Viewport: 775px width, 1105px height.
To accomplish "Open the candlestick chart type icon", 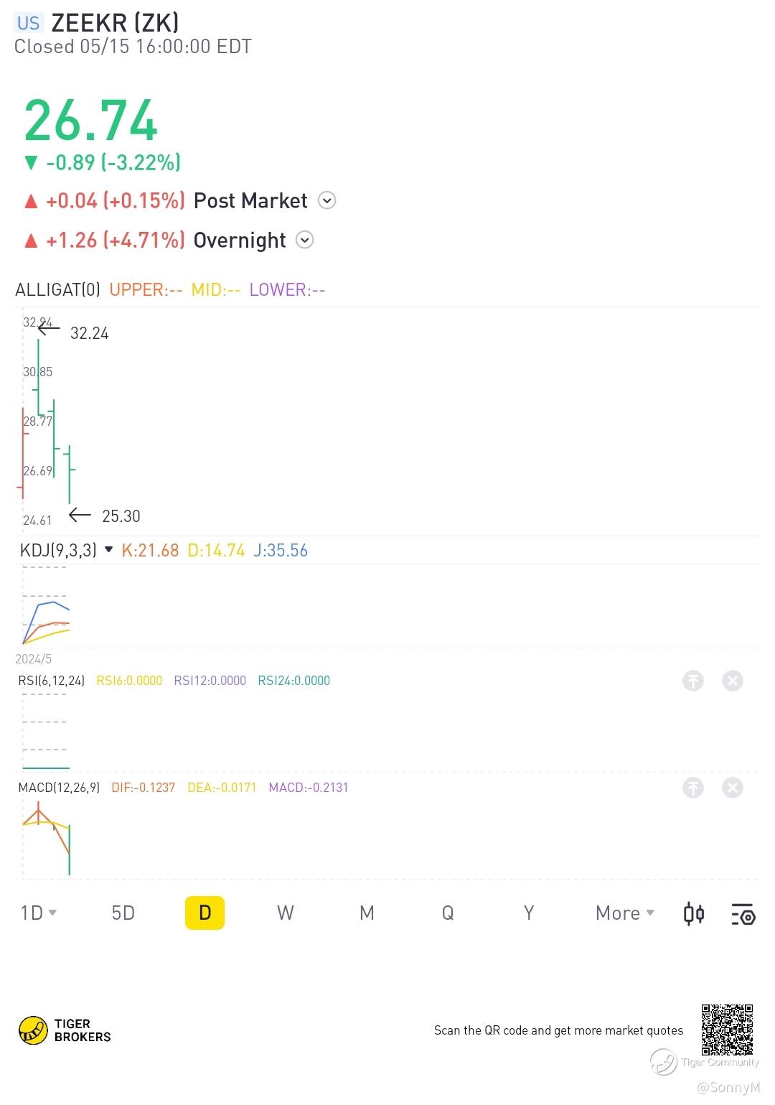I will pos(694,913).
